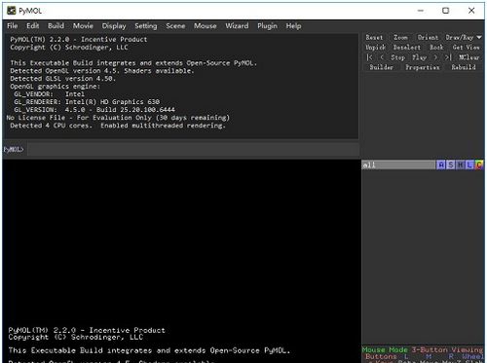The width and height of the screenshot is (487, 363).
Task: Stop movie playback
Action: [x=397, y=57]
